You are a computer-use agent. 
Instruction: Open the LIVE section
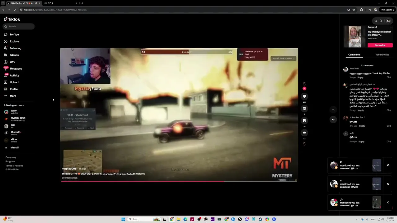pyautogui.click(x=9, y=62)
